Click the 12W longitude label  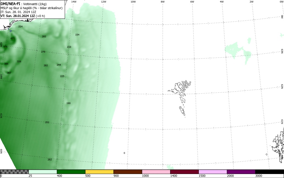click(104, 2)
